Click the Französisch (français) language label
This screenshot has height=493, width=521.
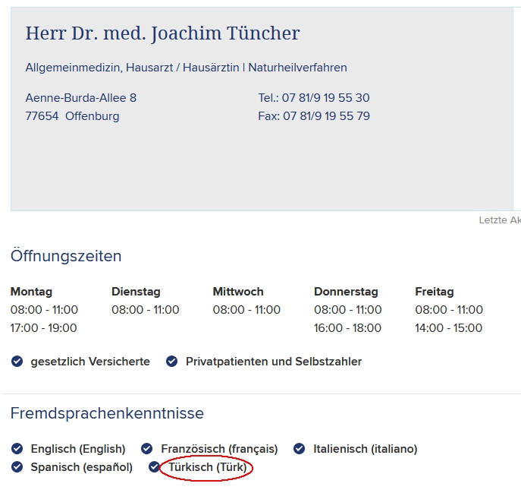pyautogui.click(x=219, y=449)
